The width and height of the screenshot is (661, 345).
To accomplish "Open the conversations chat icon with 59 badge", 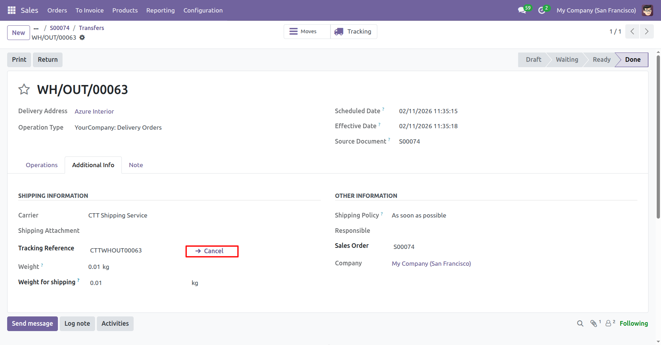I will pos(522,10).
